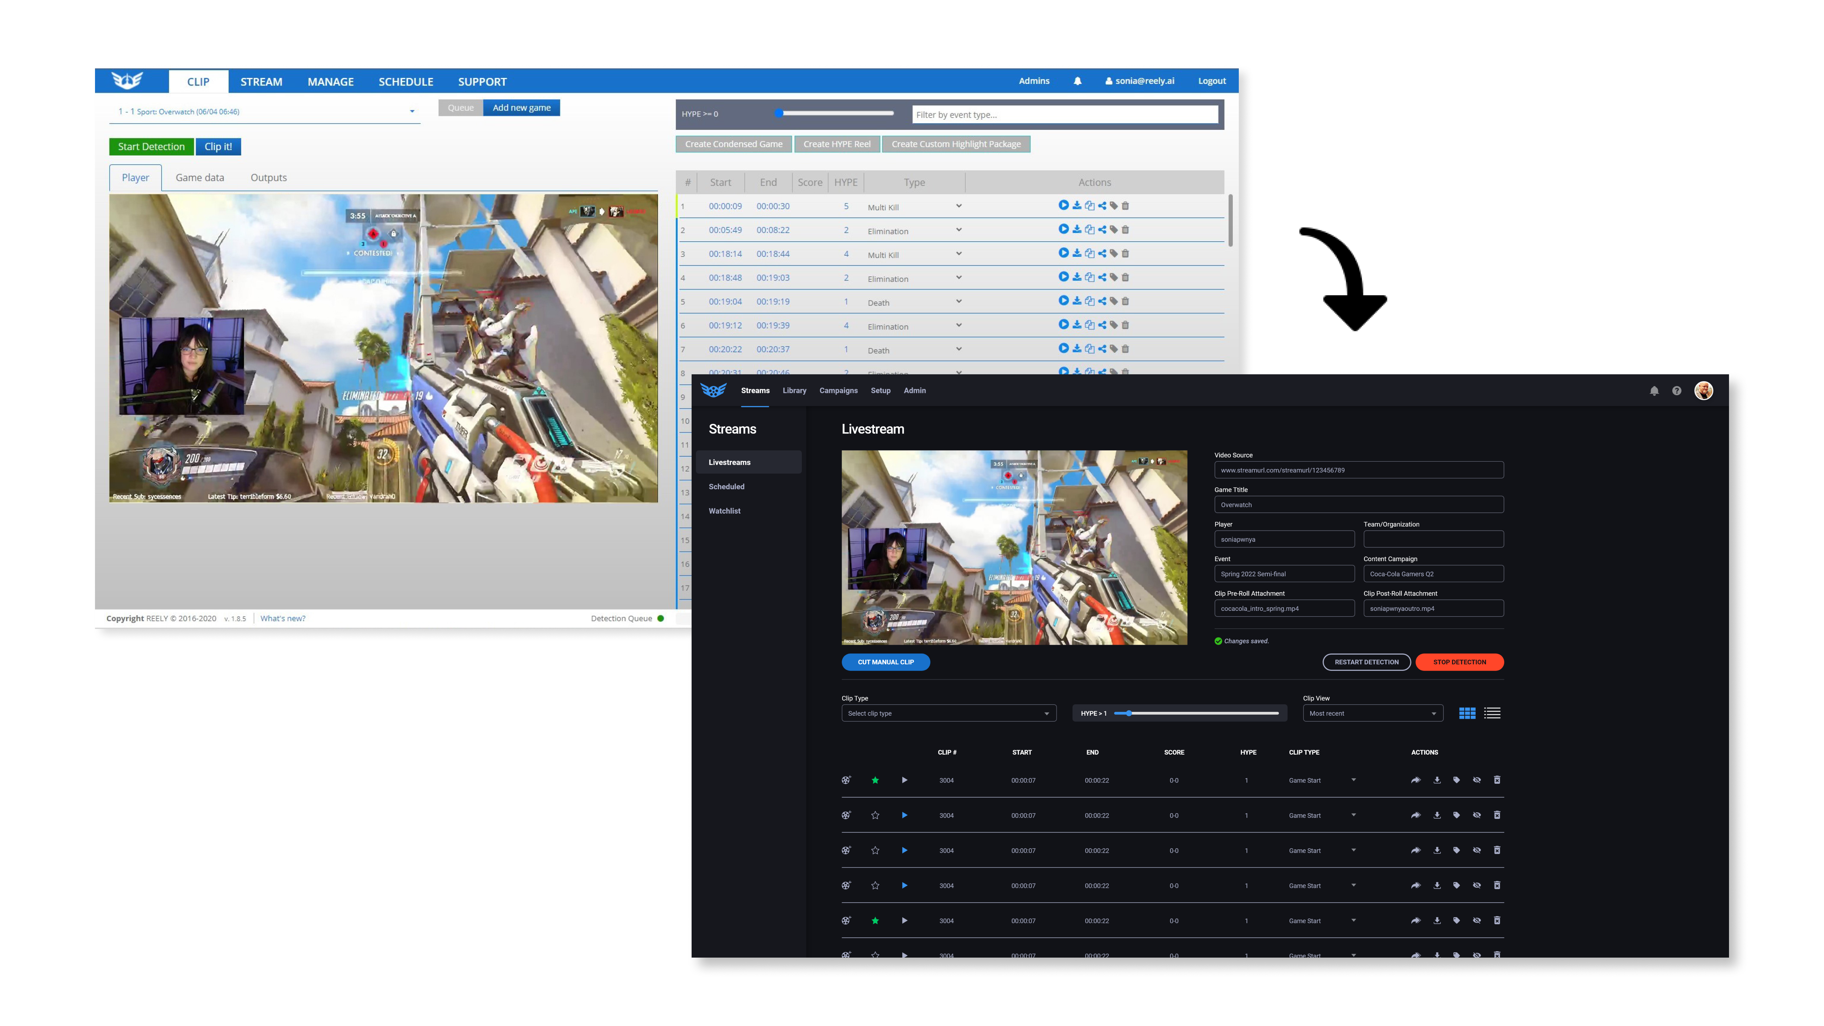Unfavorite the fifth starred Game Start clip
Screen dimensions: 1824x1026
[875, 921]
